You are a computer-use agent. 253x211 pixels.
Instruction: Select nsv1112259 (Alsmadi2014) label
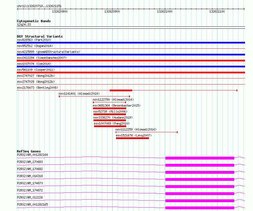point(136,129)
